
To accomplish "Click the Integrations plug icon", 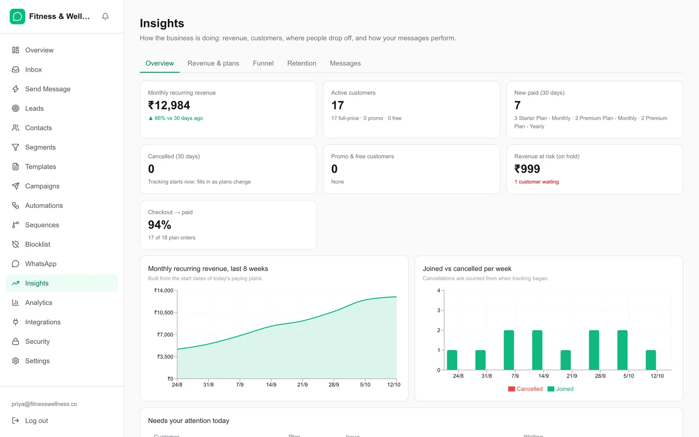I will click(16, 322).
